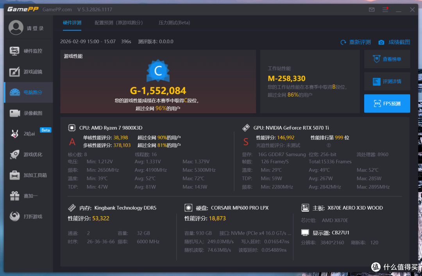
Task: Click the 249.03MB/s random write value
Action: point(220,242)
